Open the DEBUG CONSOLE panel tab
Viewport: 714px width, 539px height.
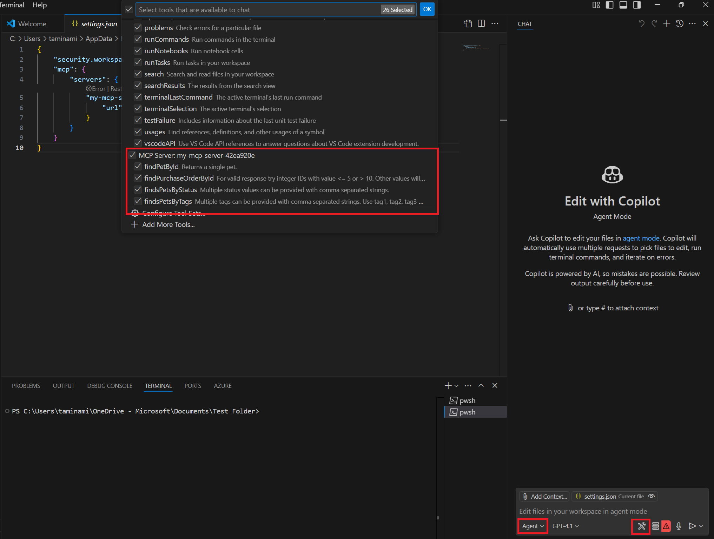110,385
